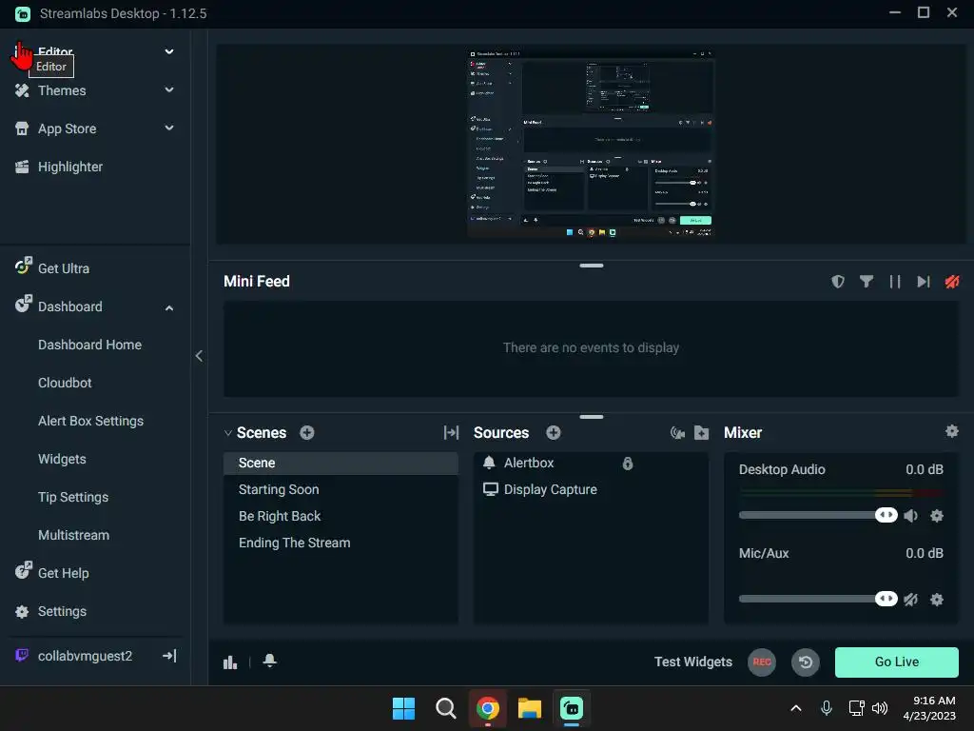Open Mixer advanced audio settings gear
974x731 pixels.
(x=951, y=431)
